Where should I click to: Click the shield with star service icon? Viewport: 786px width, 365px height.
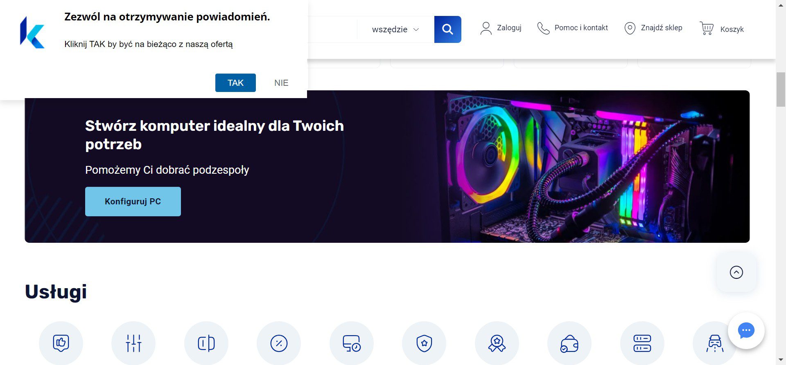click(424, 343)
